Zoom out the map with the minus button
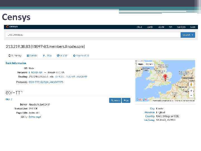 (191, 95)
